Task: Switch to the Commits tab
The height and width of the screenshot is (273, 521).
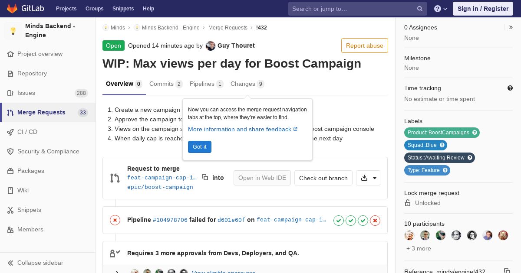Action: (166, 84)
